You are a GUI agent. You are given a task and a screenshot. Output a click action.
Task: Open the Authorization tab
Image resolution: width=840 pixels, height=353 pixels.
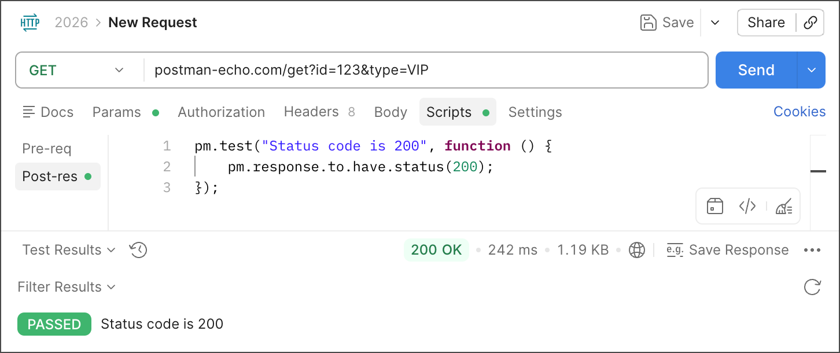(221, 112)
